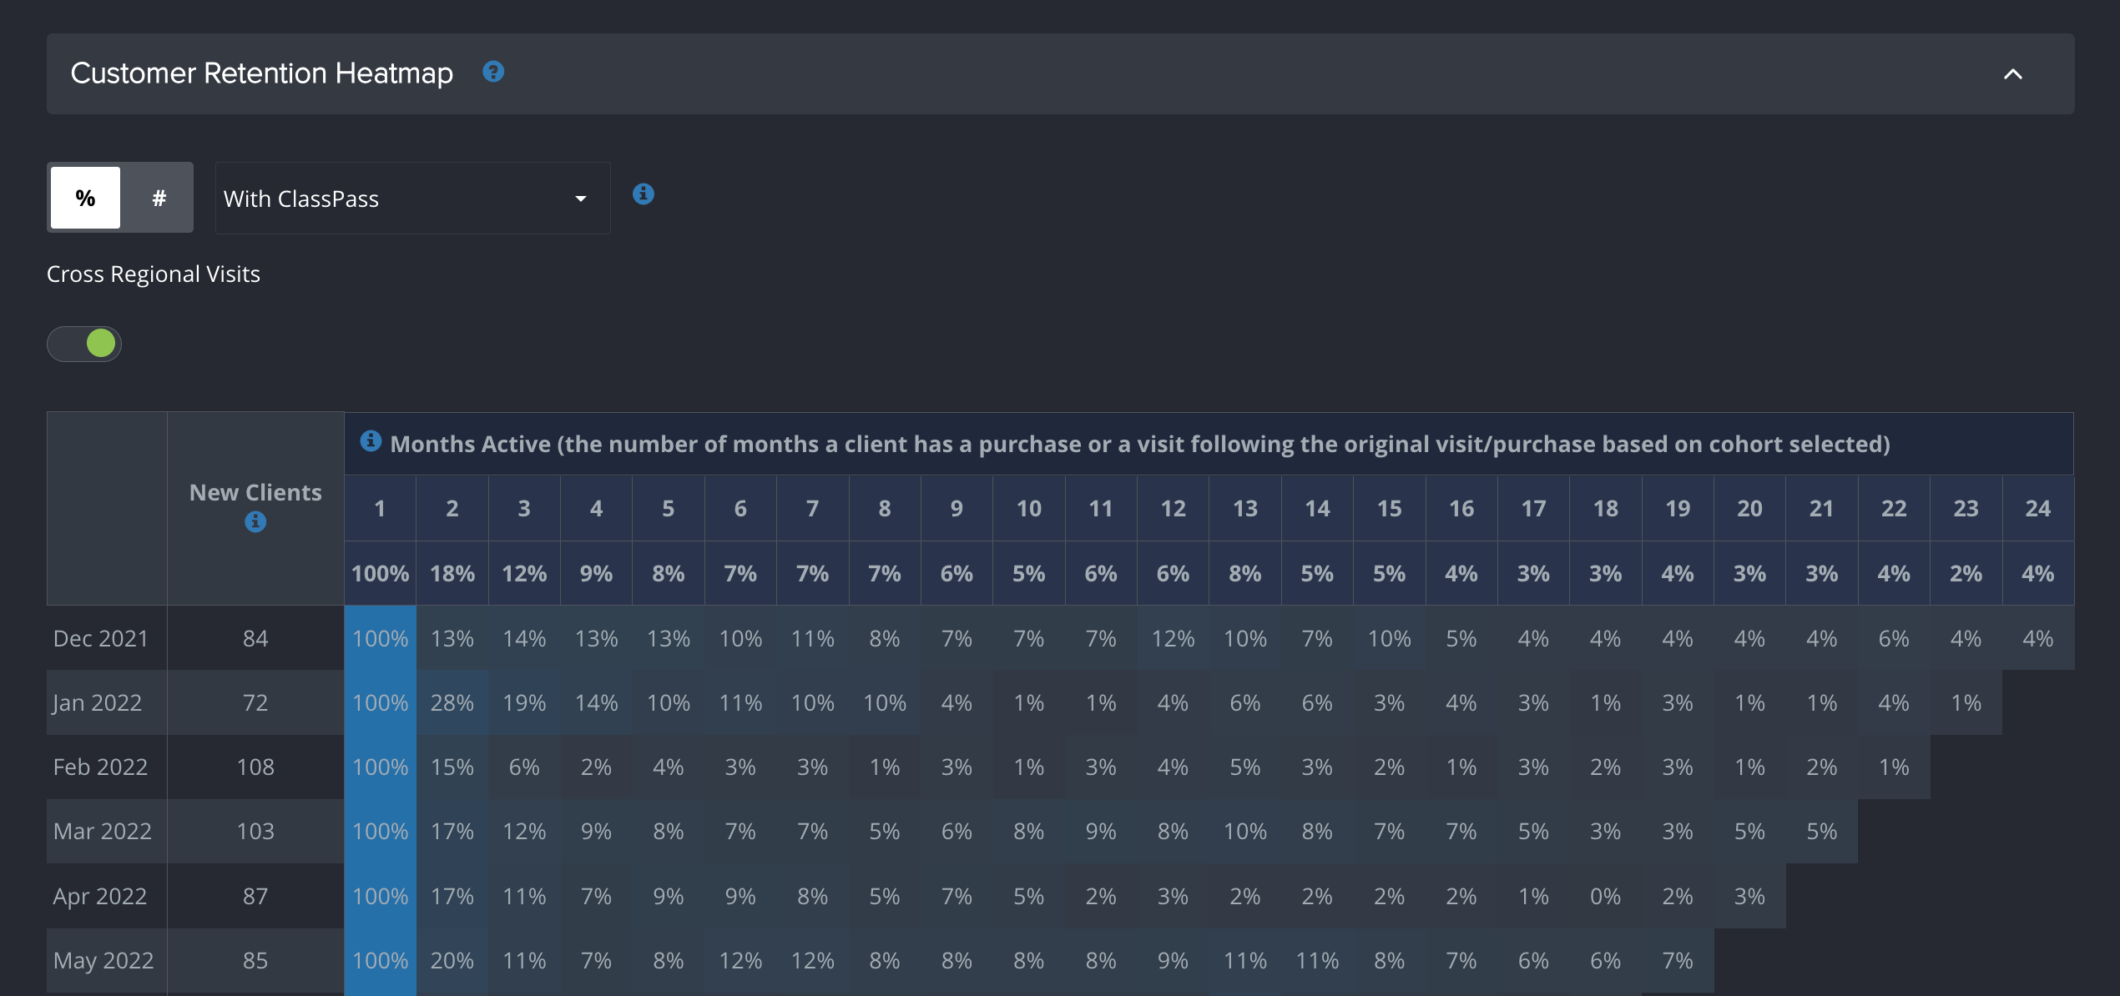The image size is (2120, 996).
Task: Collapse the Customer Retention Heatmap panel
Action: coord(2013,74)
